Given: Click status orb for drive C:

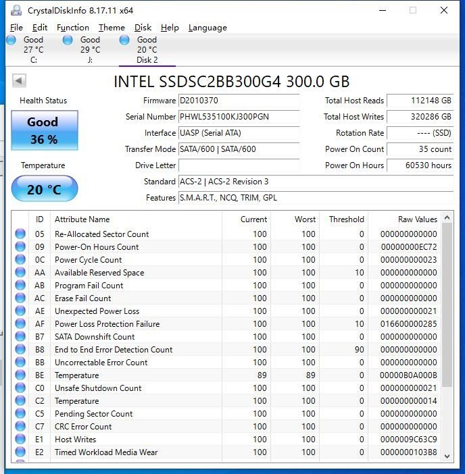Looking at the screenshot, I should coord(11,40).
